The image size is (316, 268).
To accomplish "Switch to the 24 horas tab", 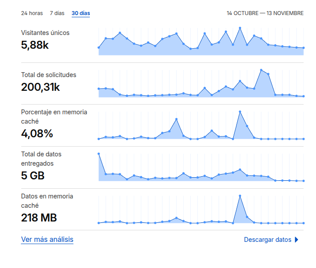I will [32, 13].
